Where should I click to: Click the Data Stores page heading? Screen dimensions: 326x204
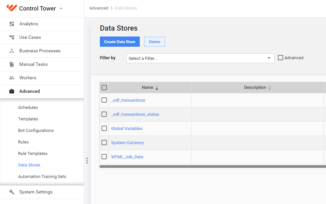pos(119,28)
